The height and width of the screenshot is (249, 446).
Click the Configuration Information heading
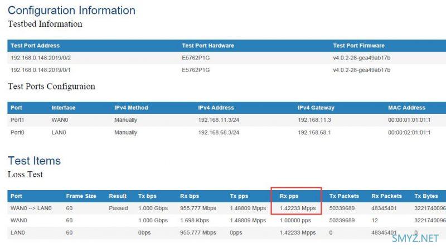point(71,11)
